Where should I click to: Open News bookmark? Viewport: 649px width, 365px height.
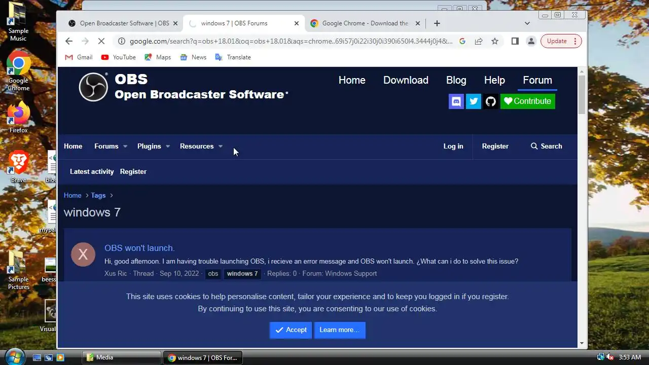tap(193, 57)
